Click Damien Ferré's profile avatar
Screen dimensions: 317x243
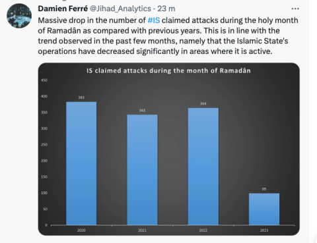coord(19,16)
